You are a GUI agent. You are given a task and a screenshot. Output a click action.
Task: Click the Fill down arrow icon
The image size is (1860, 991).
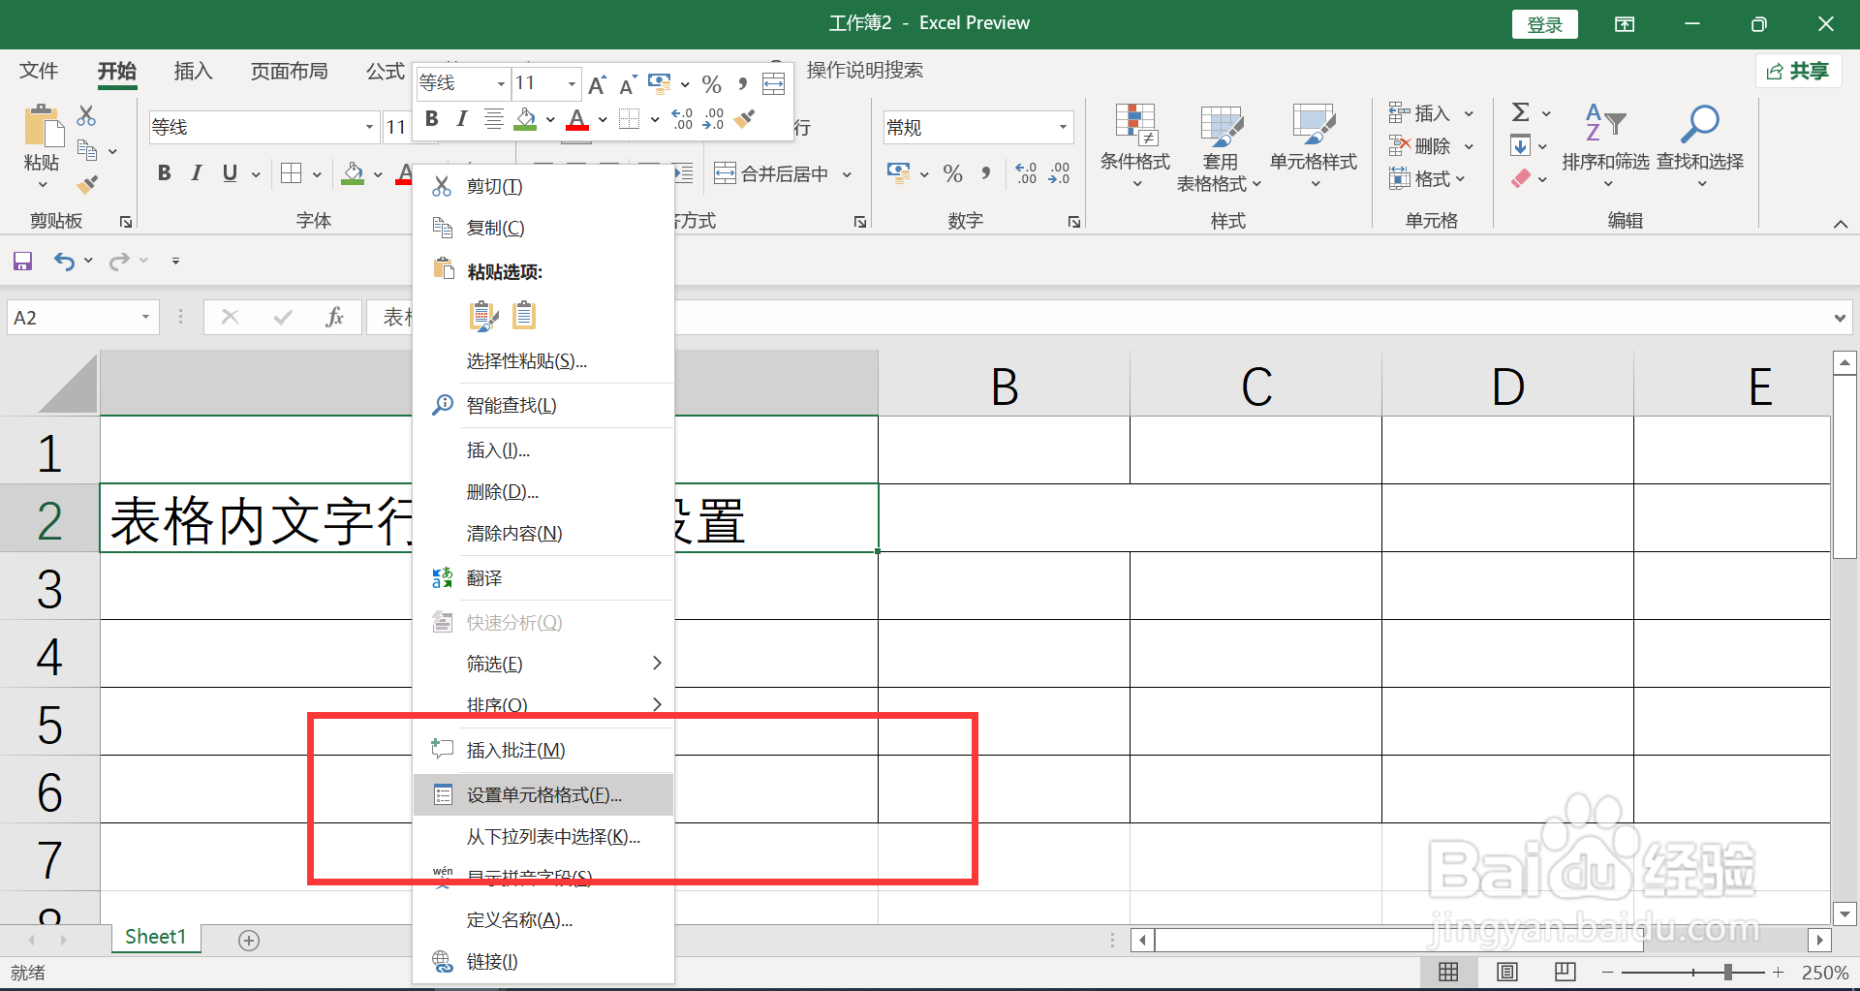click(x=1521, y=146)
